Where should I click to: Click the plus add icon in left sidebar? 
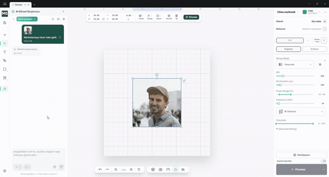coord(5,35)
